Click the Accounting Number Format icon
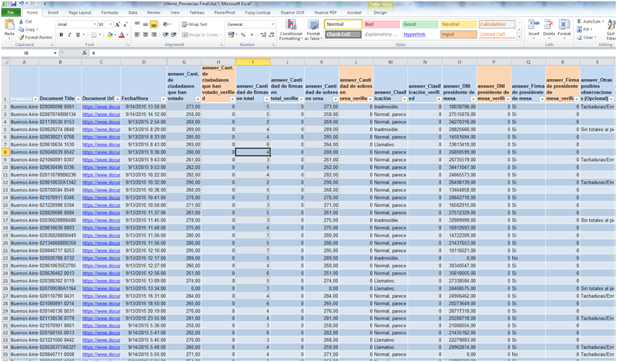The image size is (617, 362). (231, 35)
